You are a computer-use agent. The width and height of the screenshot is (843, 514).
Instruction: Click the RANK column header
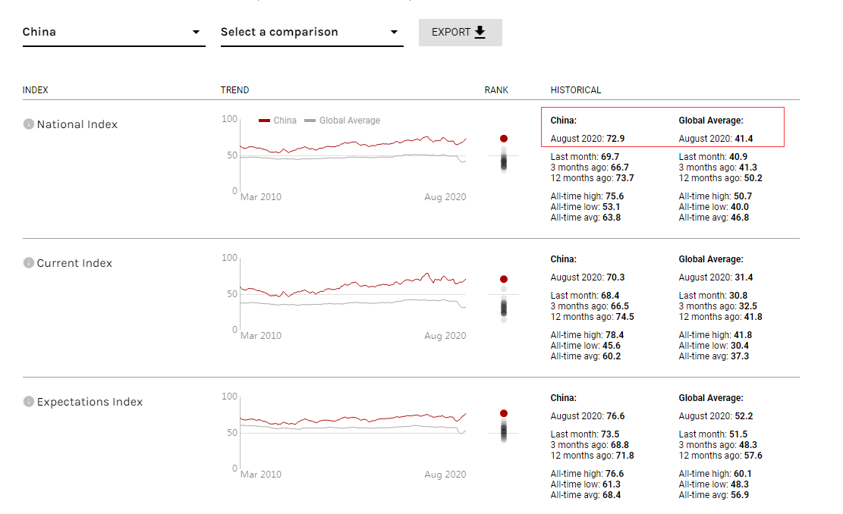[496, 90]
